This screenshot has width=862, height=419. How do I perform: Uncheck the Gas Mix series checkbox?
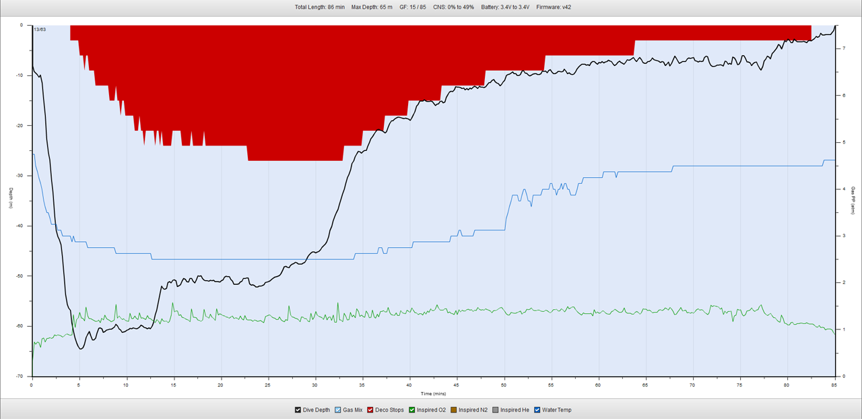(338, 410)
